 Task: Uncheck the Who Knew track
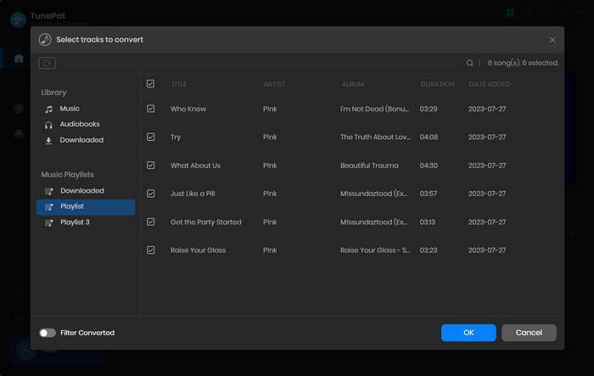150,109
